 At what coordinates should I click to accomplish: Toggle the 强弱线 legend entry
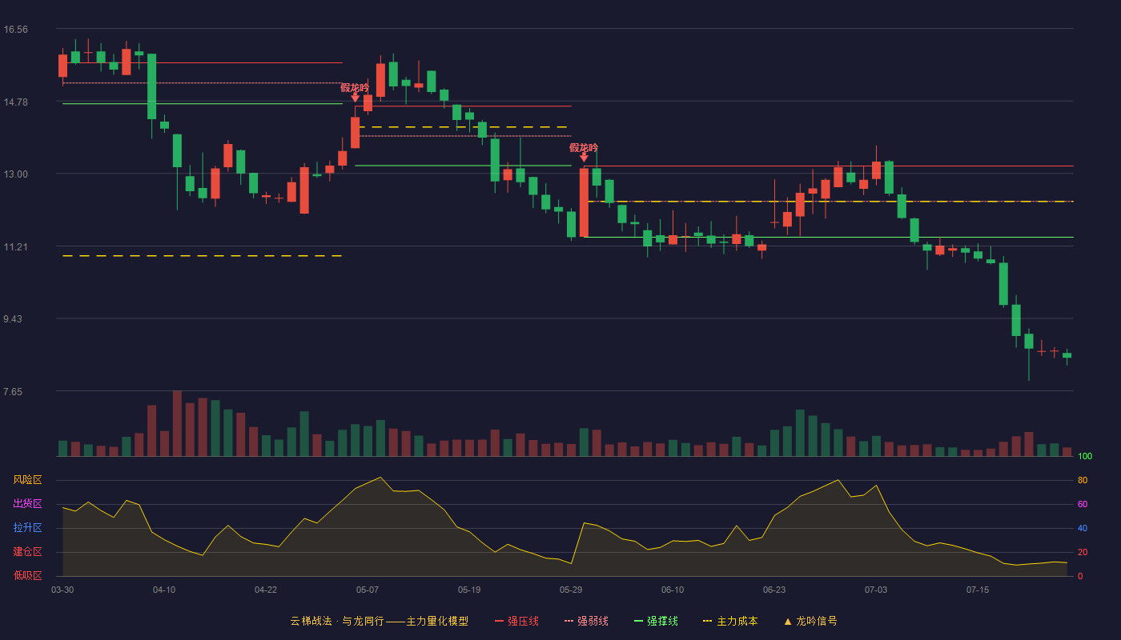click(x=586, y=621)
